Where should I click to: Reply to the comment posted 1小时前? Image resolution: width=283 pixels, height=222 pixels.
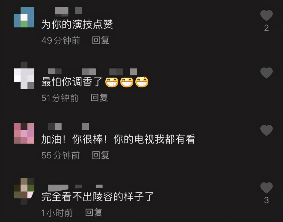click(94, 212)
